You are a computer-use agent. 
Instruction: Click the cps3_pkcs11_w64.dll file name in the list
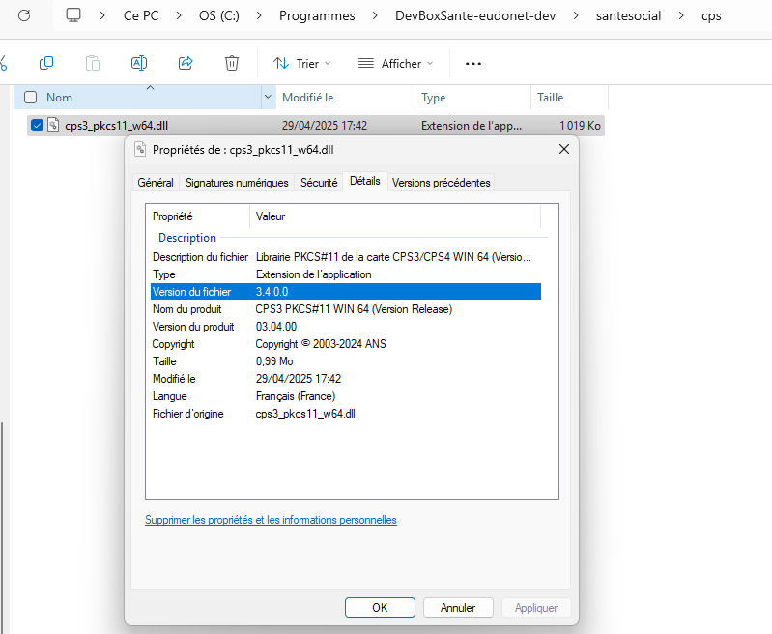point(117,126)
